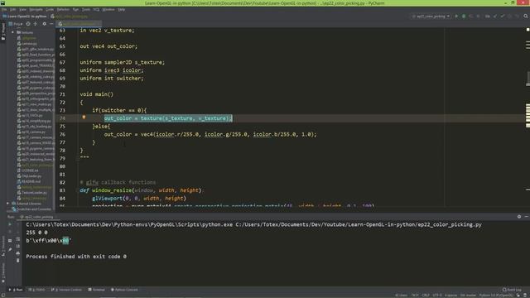Image resolution: width=530 pixels, height=298 pixels.
Task: Toggle soft-wrap in Run console
Action: tap(18, 239)
